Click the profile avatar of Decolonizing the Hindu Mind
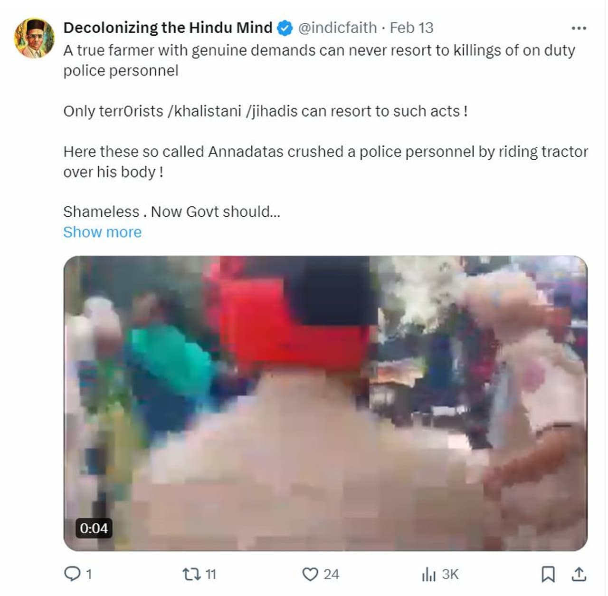The width and height of the screenshot is (608, 596). tap(34, 38)
